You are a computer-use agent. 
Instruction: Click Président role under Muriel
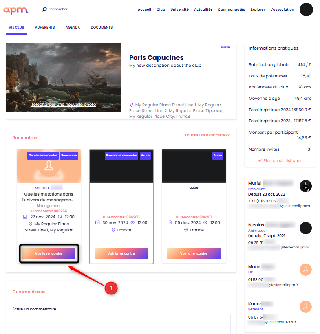[x=256, y=189]
